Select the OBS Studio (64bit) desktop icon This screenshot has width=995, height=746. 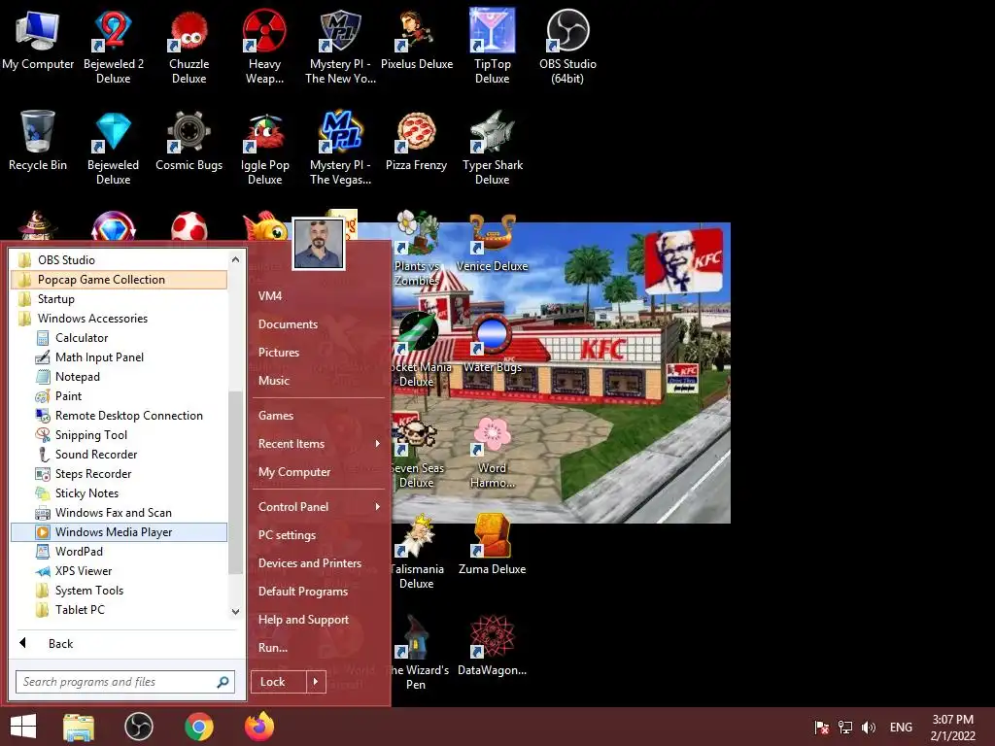click(x=567, y=47)
